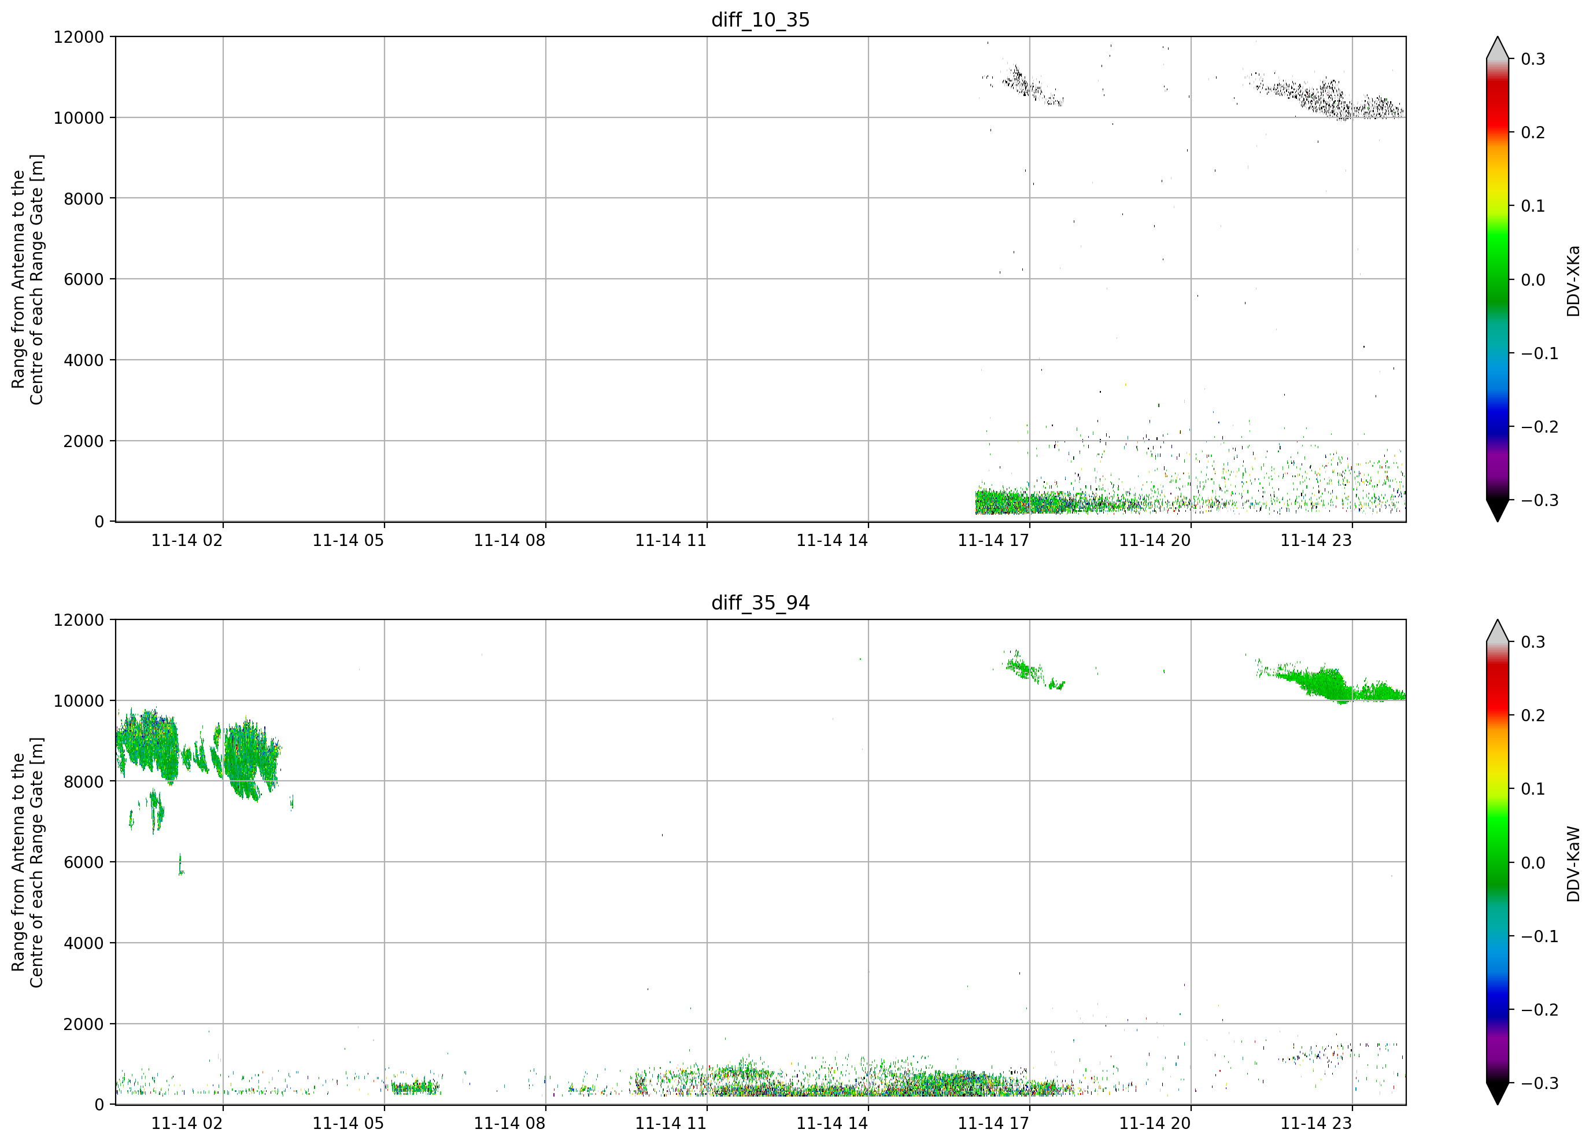Click the "11-14 11" tick under the diff_10_35 plot

tap(671, 540)
